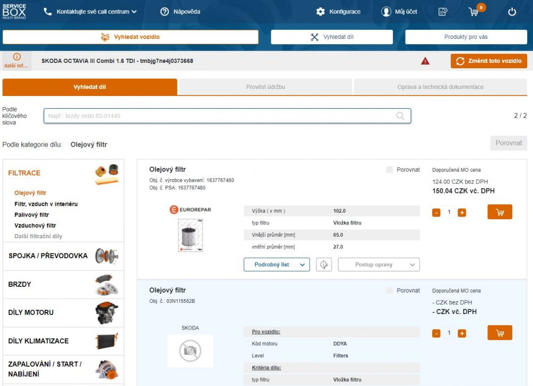Switch to Vyhledat vozidlo top tab
This screenshot has width=533, height=386.
point(131,37)
